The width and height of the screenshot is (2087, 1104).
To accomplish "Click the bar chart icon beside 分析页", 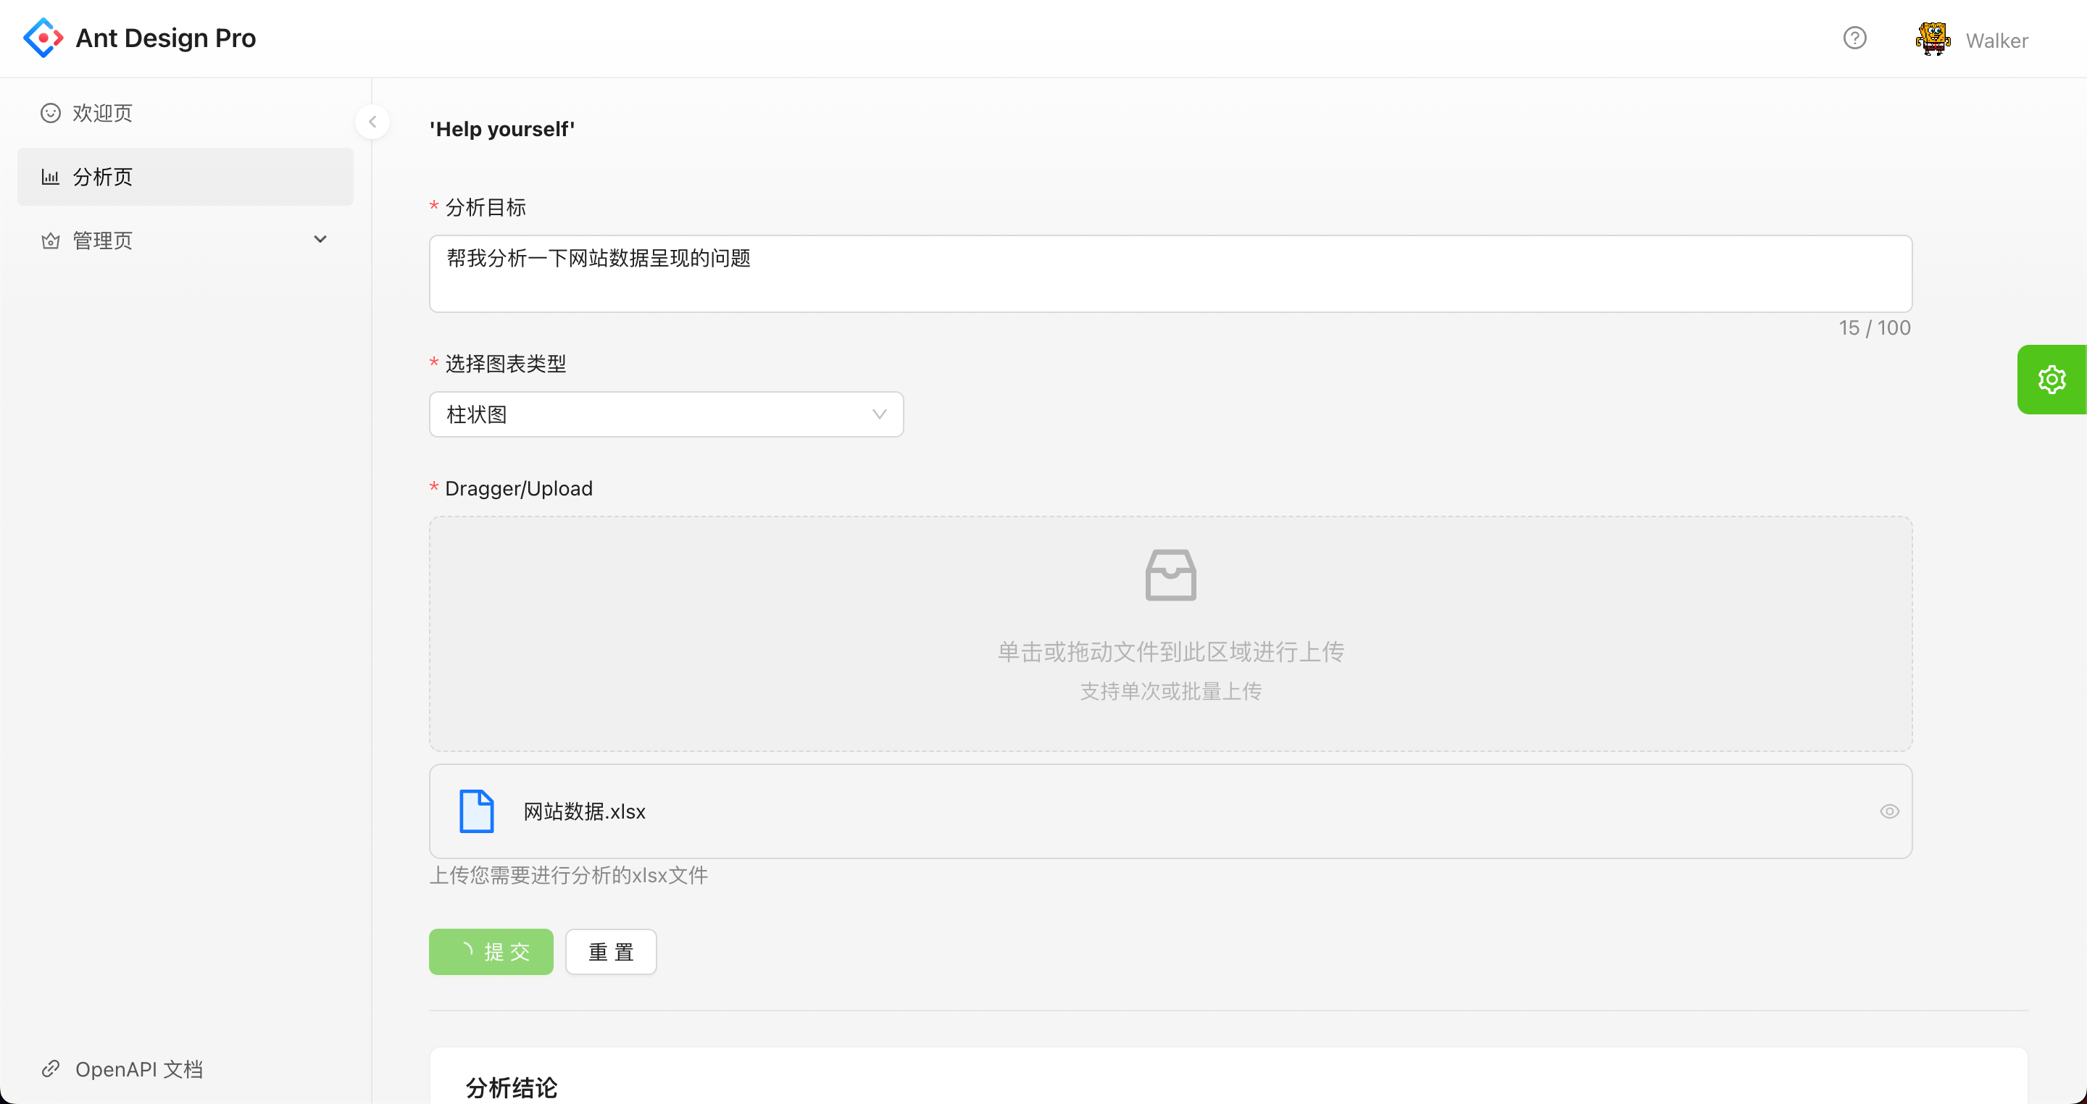I will click(50, 177).
